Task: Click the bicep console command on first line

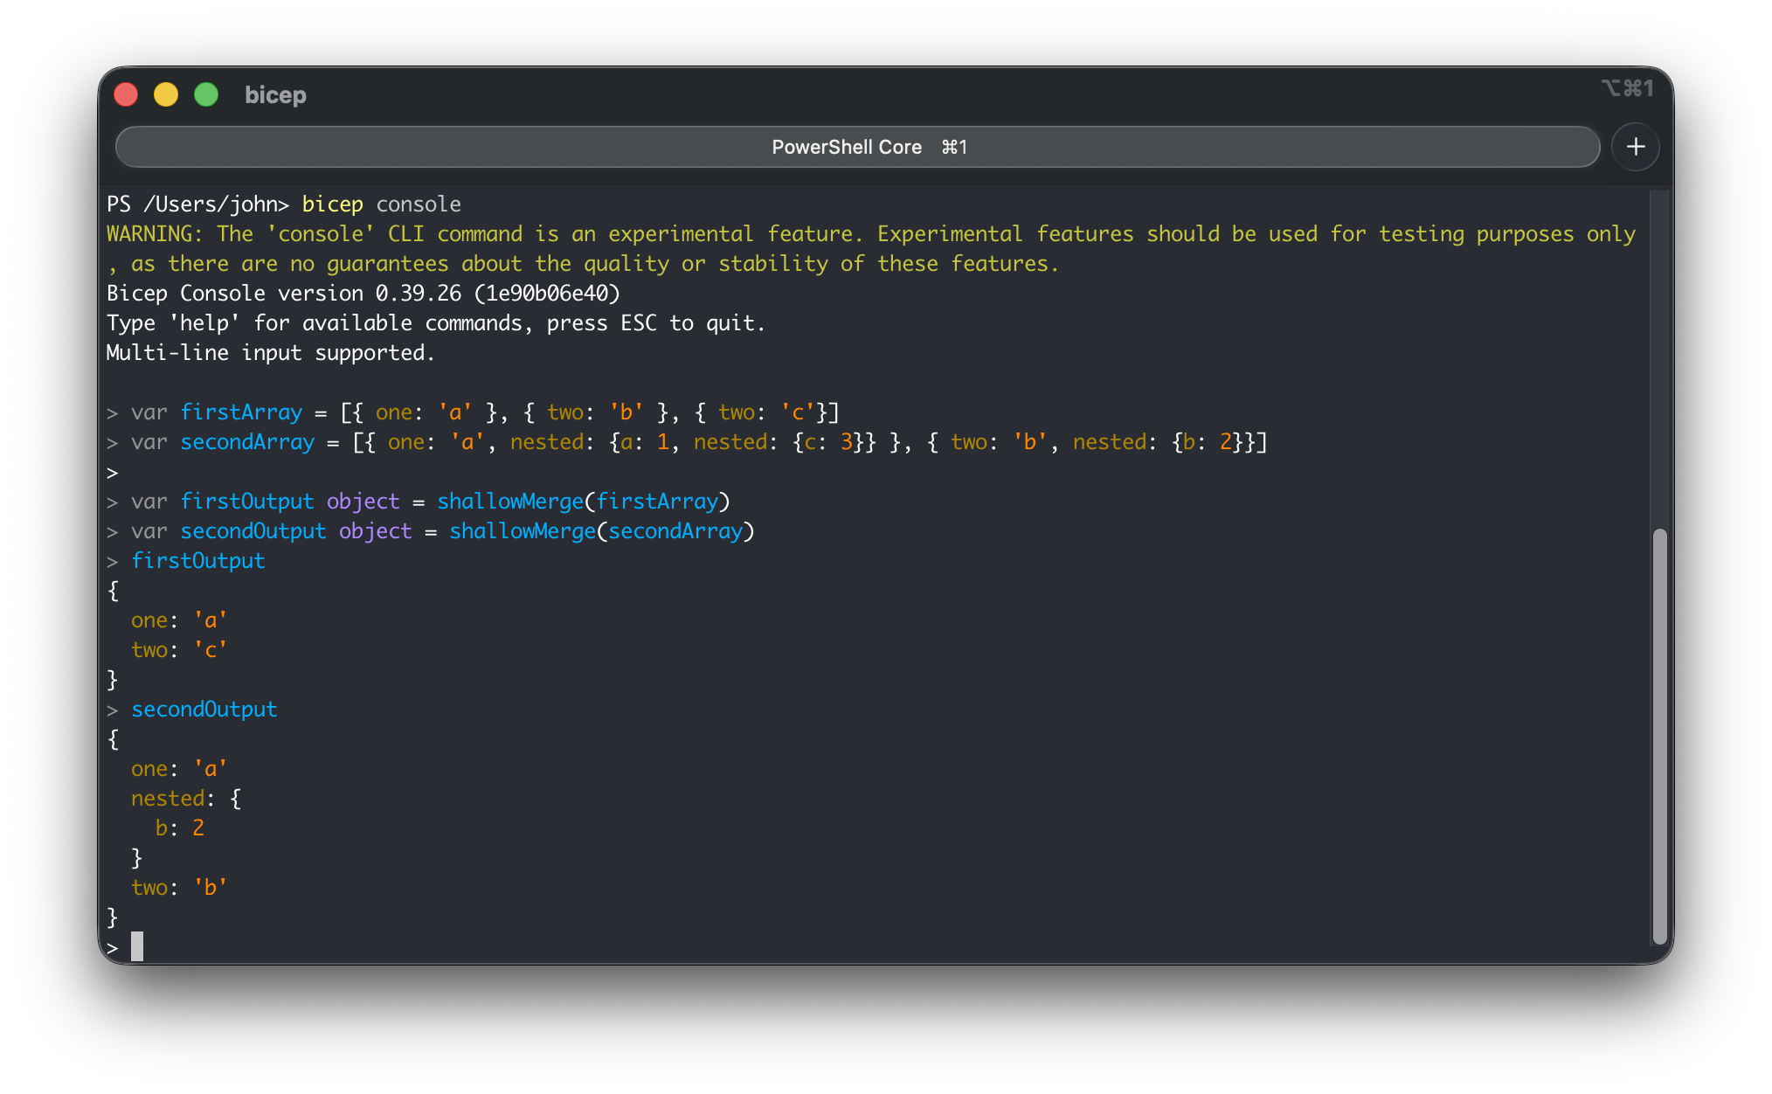Action: [382, 204]
